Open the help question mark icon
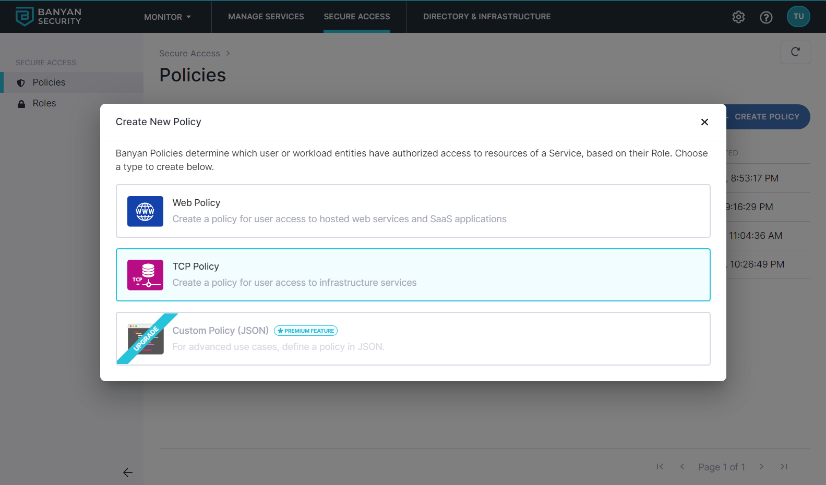The height and width of the screenshot is (485, 826). pyautogui.click(x=766, y=17)
